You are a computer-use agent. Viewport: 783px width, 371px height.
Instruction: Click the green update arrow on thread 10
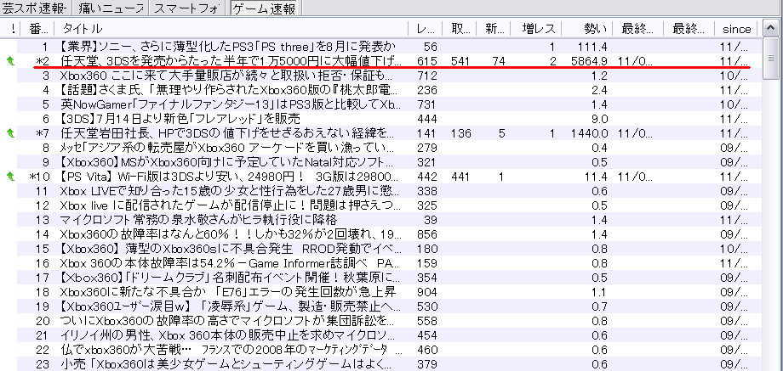click(10, 177)
